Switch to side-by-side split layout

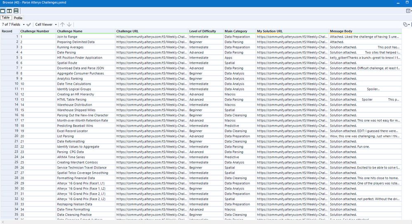[9, 11]
